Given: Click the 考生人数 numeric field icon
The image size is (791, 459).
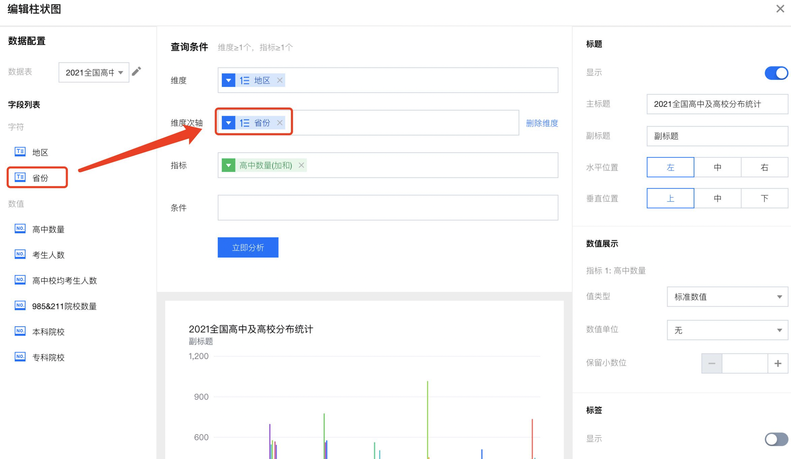Looking at the screenshot, I should pyautogui.click(x=20, y=254).
